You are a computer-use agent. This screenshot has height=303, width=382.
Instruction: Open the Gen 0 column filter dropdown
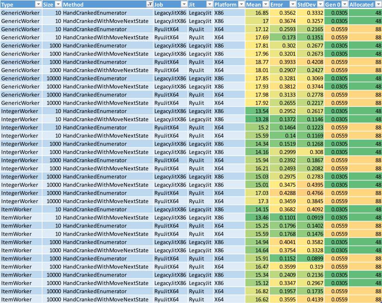pyautogui.click(x=344, y=4)
